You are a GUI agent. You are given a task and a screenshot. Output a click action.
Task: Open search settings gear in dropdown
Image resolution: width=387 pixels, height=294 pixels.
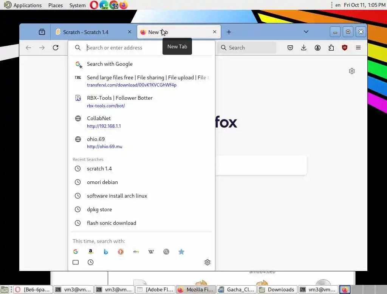207,262
